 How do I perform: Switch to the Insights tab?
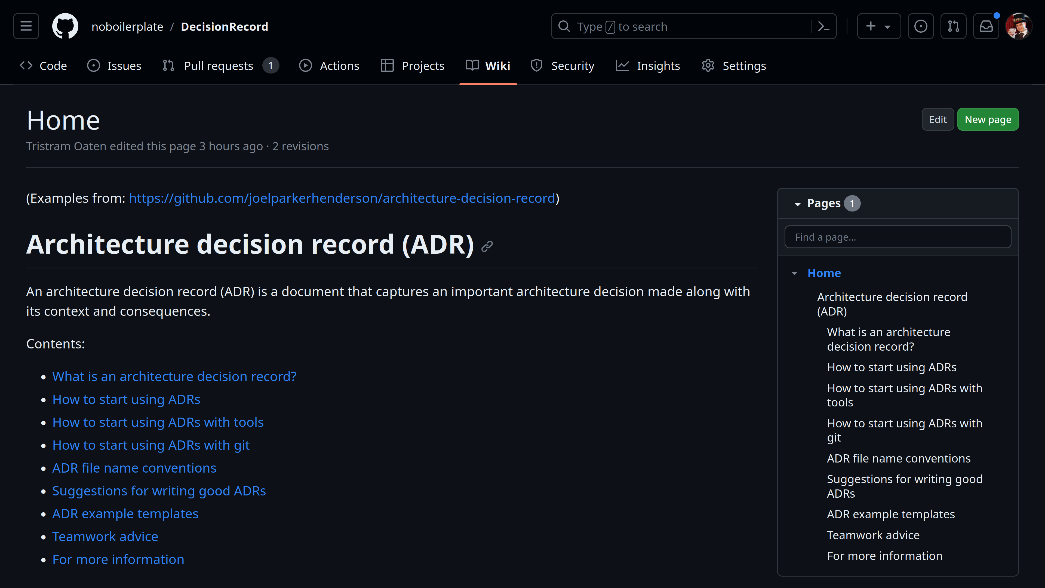[647, 66]
